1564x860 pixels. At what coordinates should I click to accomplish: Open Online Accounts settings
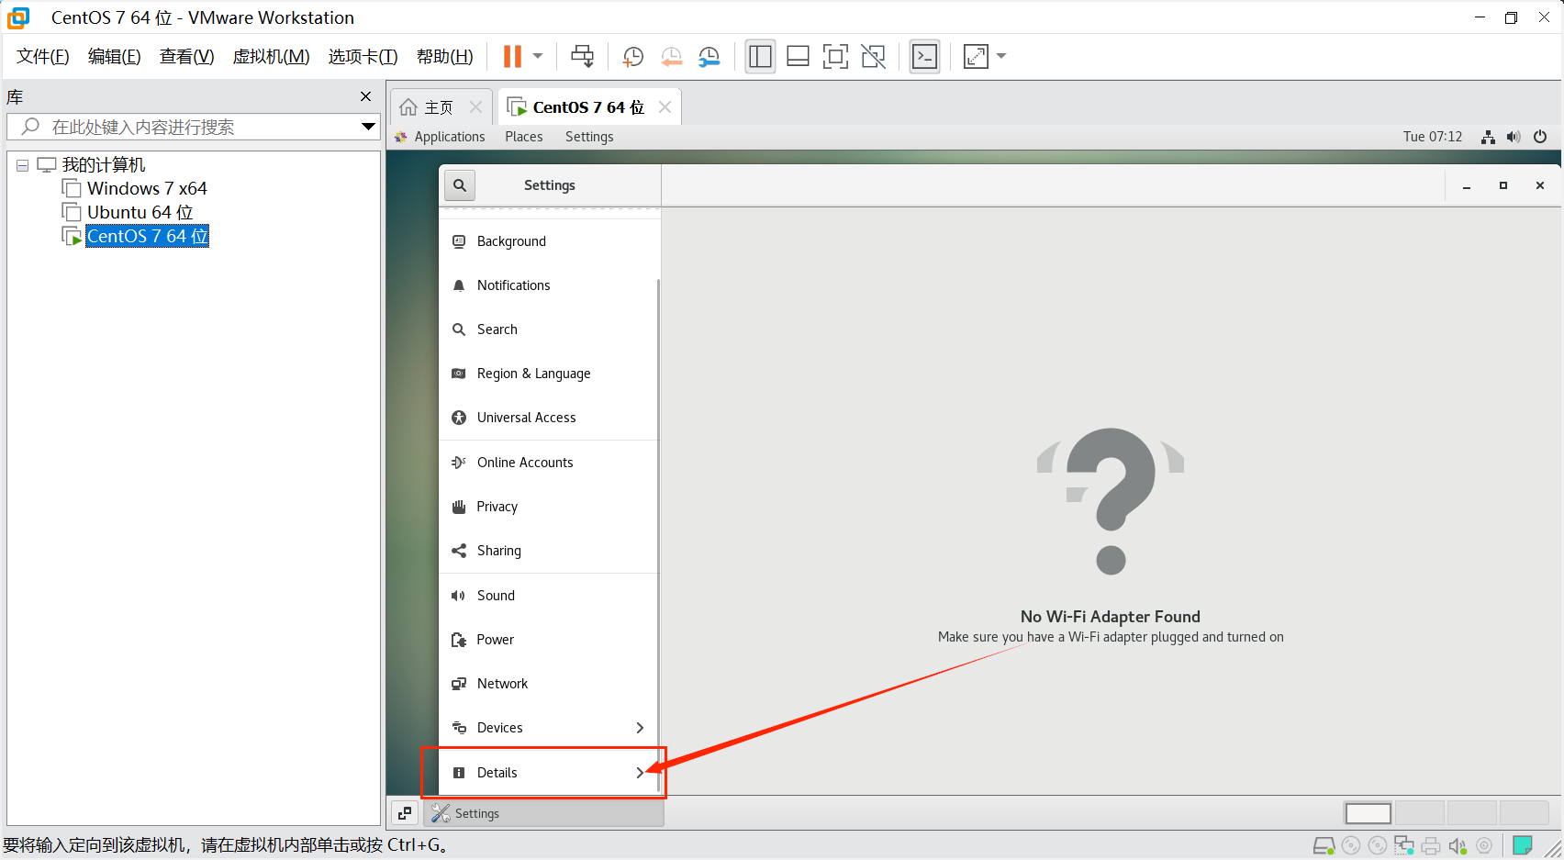point(549,463)
